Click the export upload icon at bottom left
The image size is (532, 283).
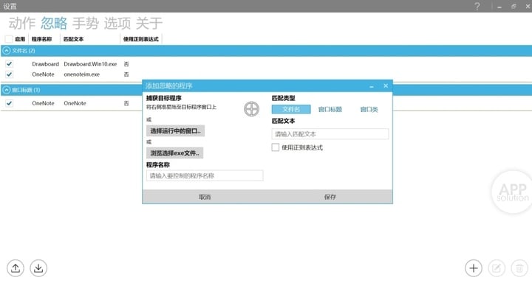point(16,268)
